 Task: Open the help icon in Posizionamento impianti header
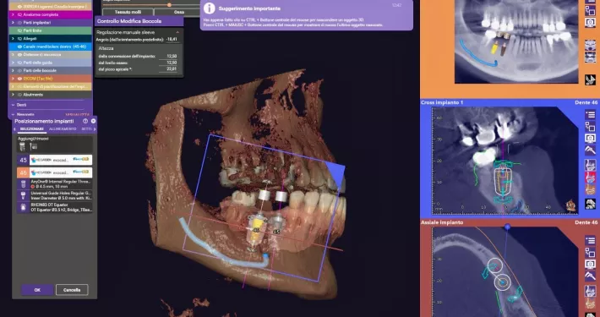[85, 121]
